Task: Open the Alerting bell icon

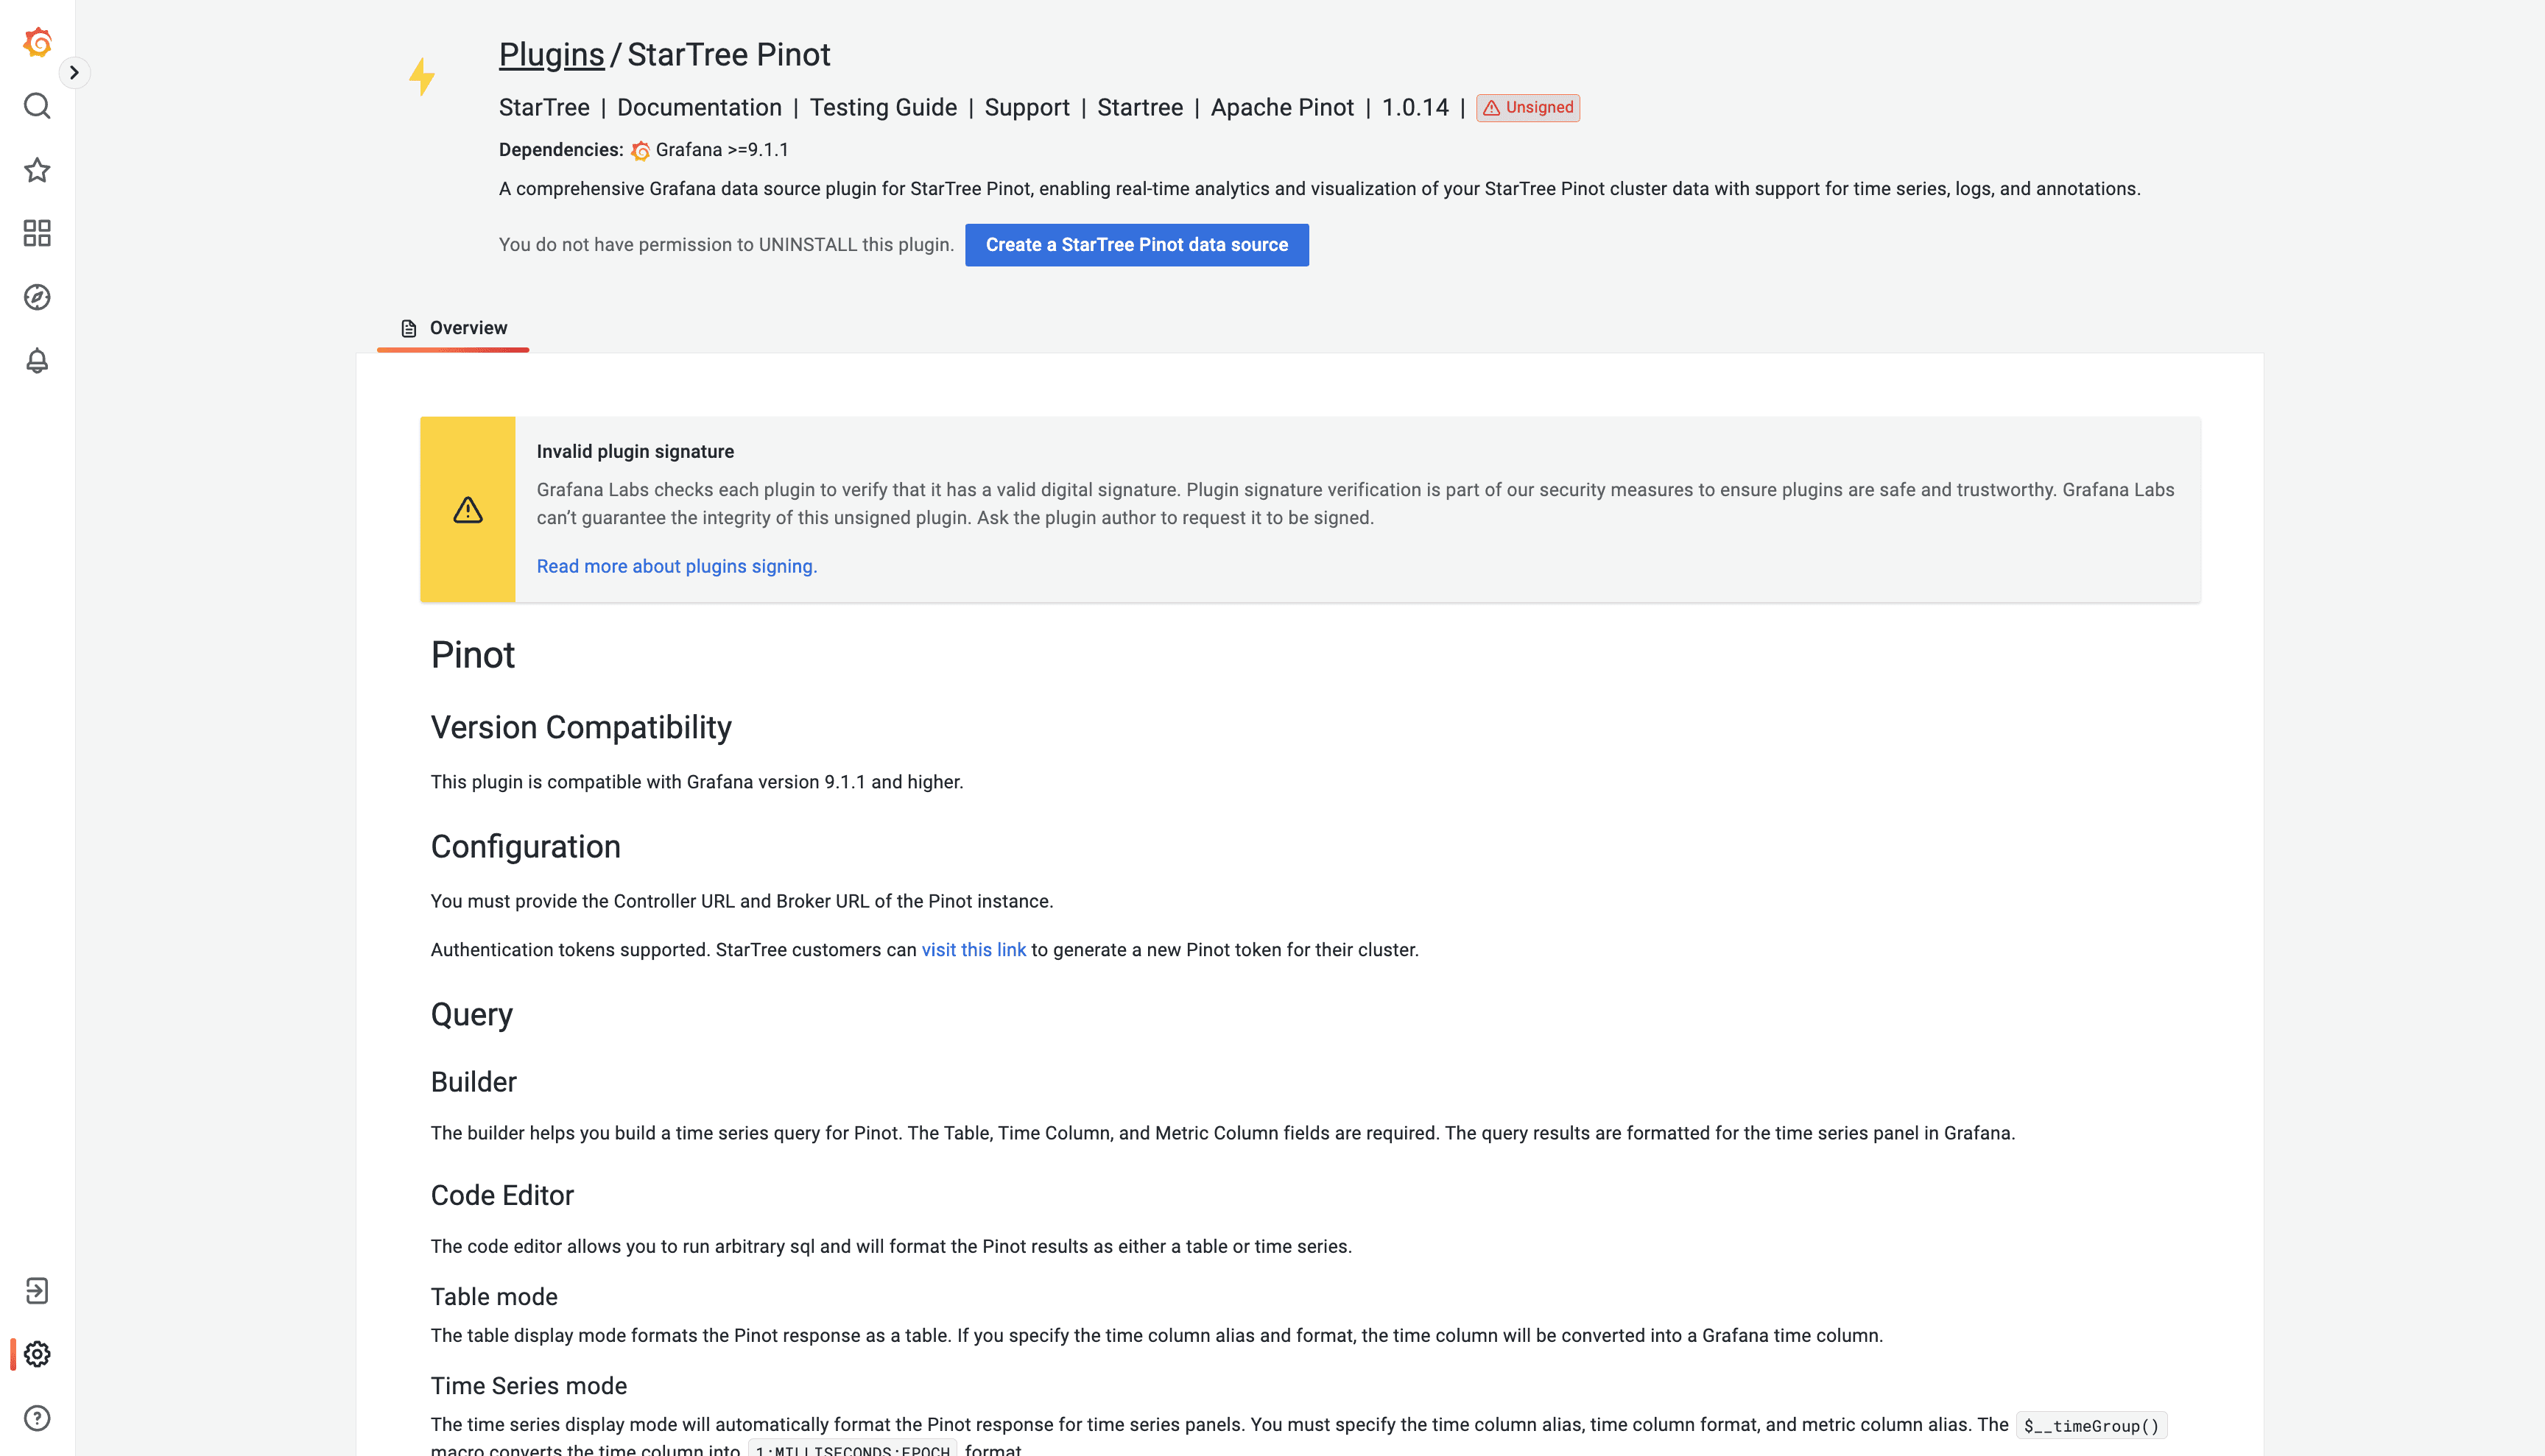Action: click(x=37, y=361)
